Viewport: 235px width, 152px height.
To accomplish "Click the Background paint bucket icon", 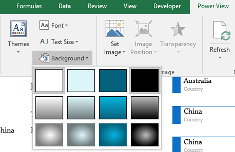I will click(44, 58).
